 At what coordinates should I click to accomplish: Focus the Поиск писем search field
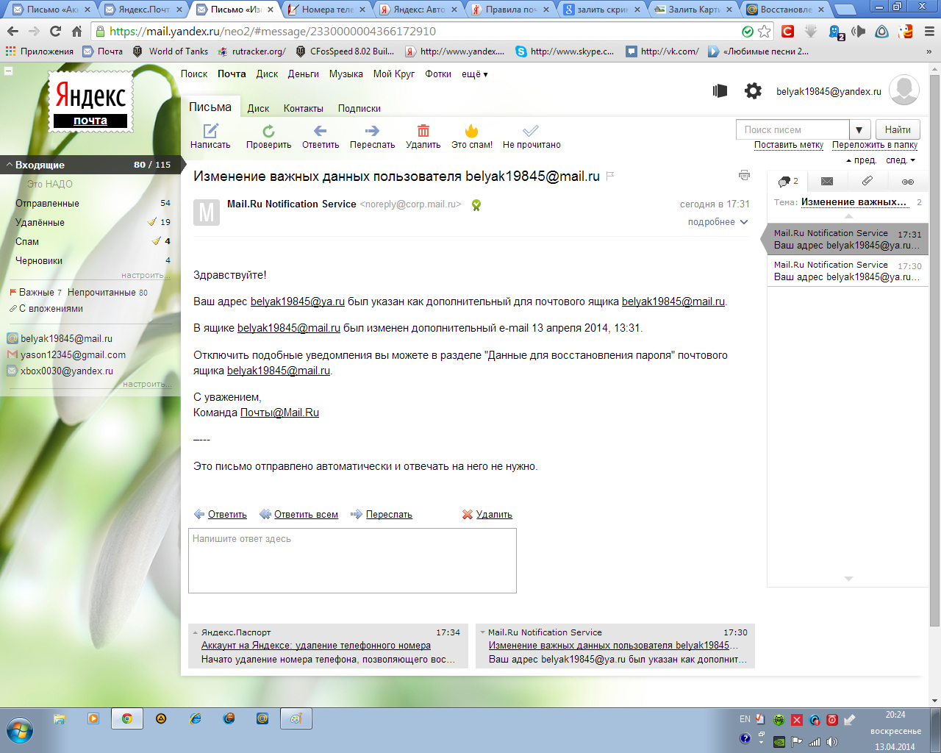pyautogui.click(x=792, y=129)
